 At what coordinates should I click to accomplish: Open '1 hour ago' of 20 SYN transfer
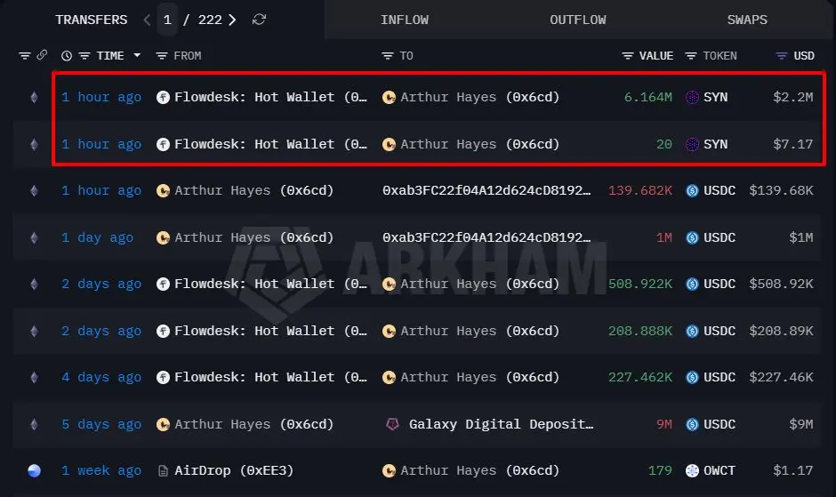click(101, 144)
